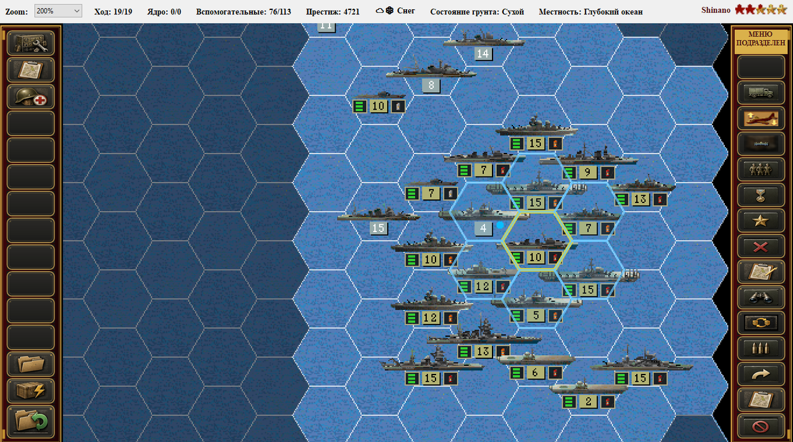Select the ship with strength 9
793x442 pixels.
tap(589, 160)
